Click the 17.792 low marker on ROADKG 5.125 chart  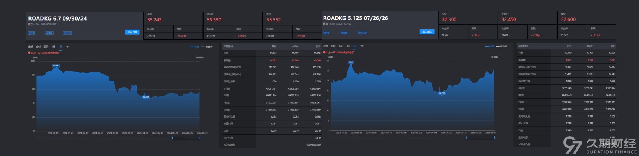point(442,93)
